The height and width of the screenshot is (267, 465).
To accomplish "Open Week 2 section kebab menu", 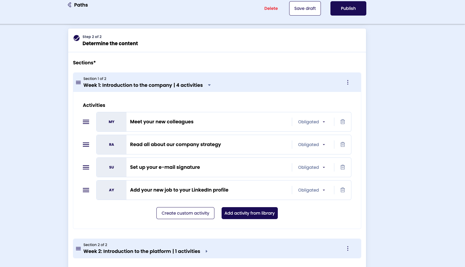I will tap(347, 248).
